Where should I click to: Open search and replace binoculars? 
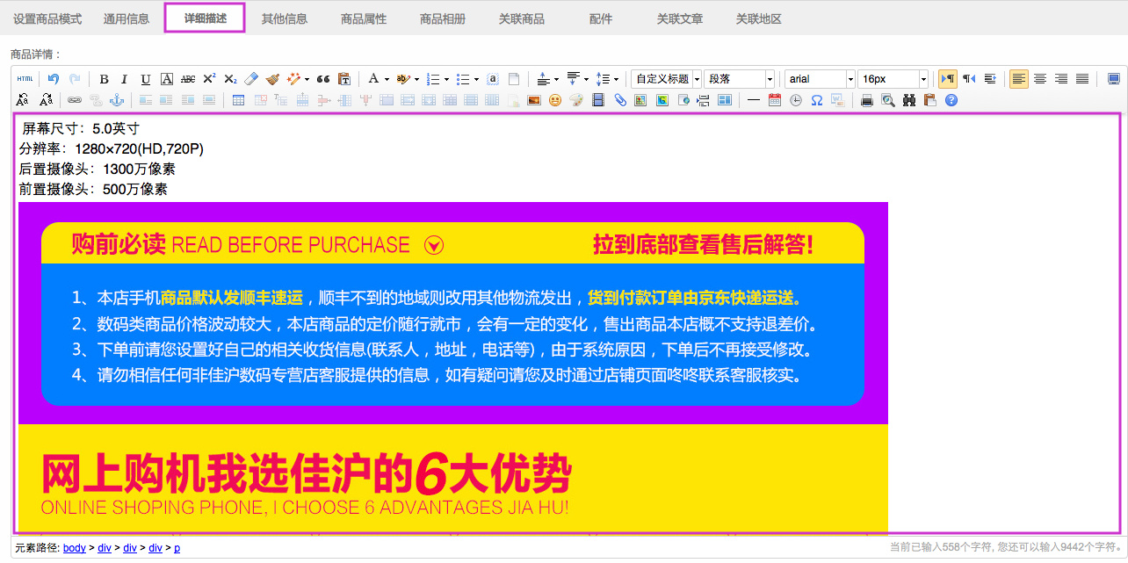(x=909, y=100)
